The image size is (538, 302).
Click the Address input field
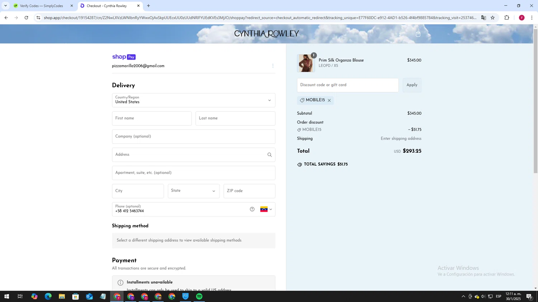(x=194, y=155)
